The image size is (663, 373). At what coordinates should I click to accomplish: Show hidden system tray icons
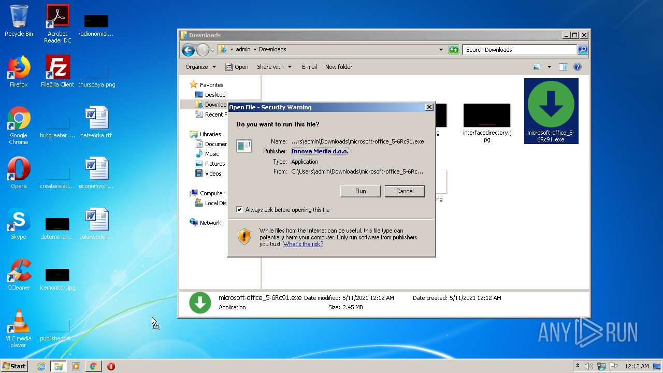coord(578,366)
